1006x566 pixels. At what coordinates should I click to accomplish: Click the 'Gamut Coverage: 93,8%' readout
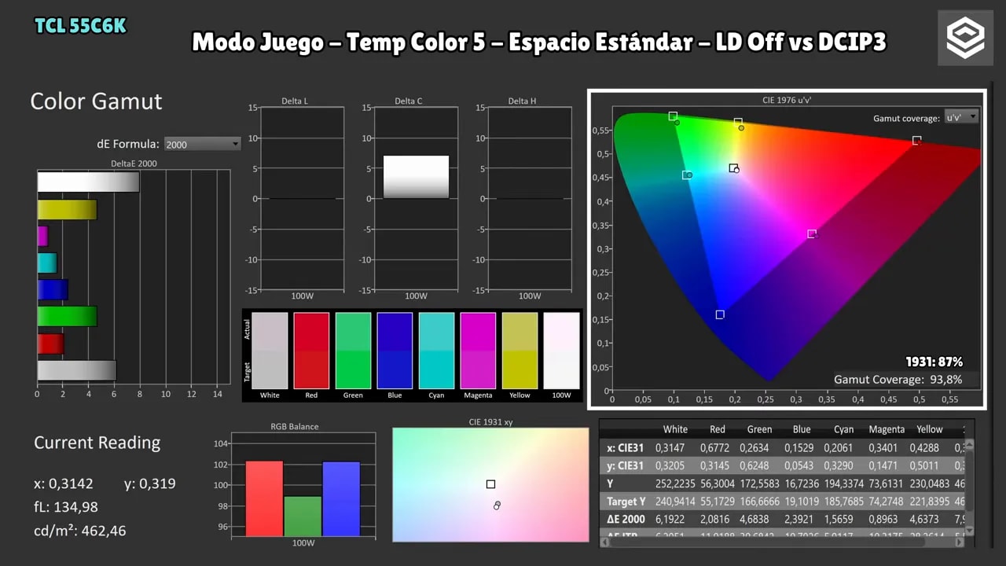click(x=898, y=380)
